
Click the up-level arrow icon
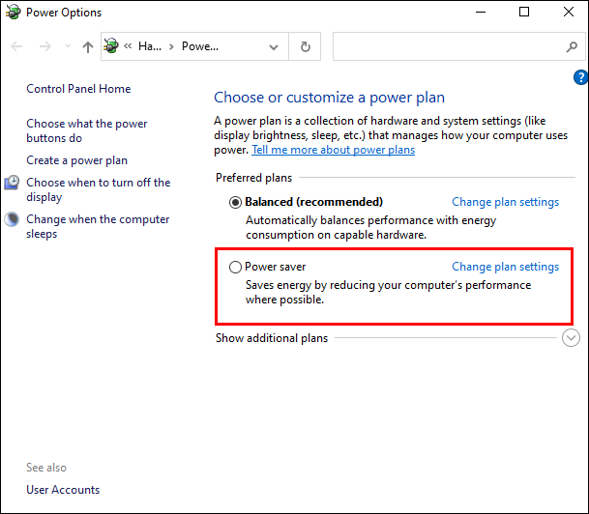[x=88, y=46]
